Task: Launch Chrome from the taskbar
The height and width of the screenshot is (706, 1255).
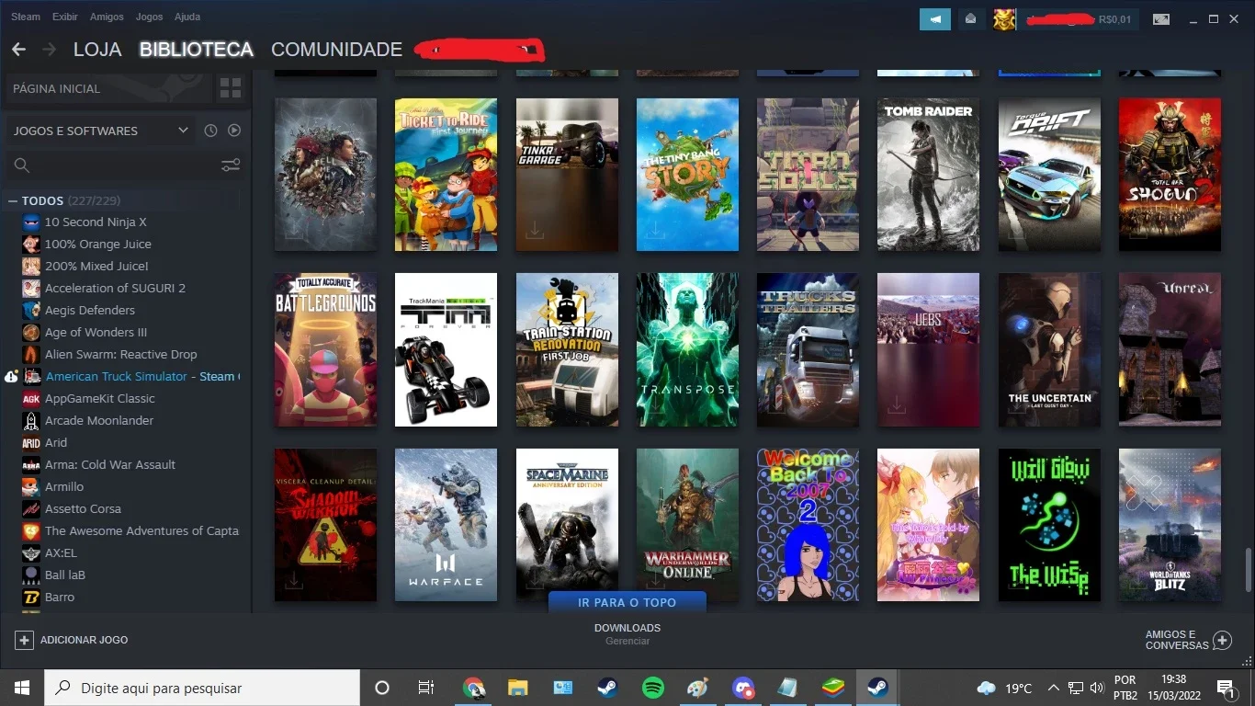Action: pos(473,688)
